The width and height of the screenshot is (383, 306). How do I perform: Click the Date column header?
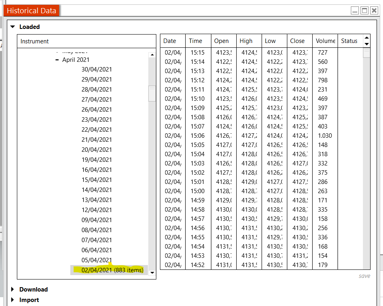[x=173, y=41]
